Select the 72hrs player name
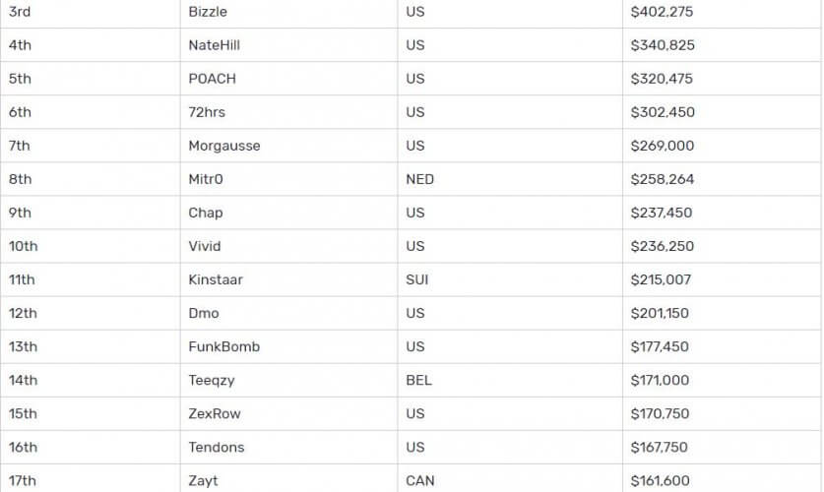 [209, 112]
